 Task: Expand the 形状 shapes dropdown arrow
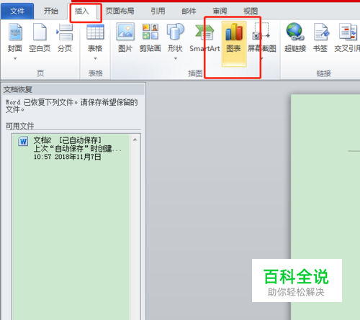[176, 58]
